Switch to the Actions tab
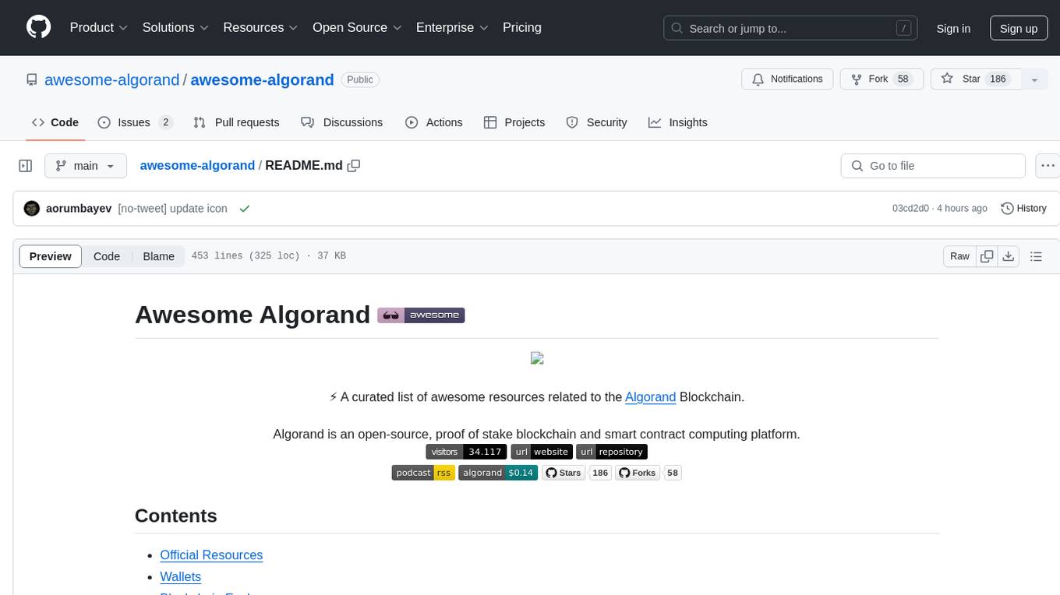The width and height of the screenshot is (1060, 595). click(434, 122)
